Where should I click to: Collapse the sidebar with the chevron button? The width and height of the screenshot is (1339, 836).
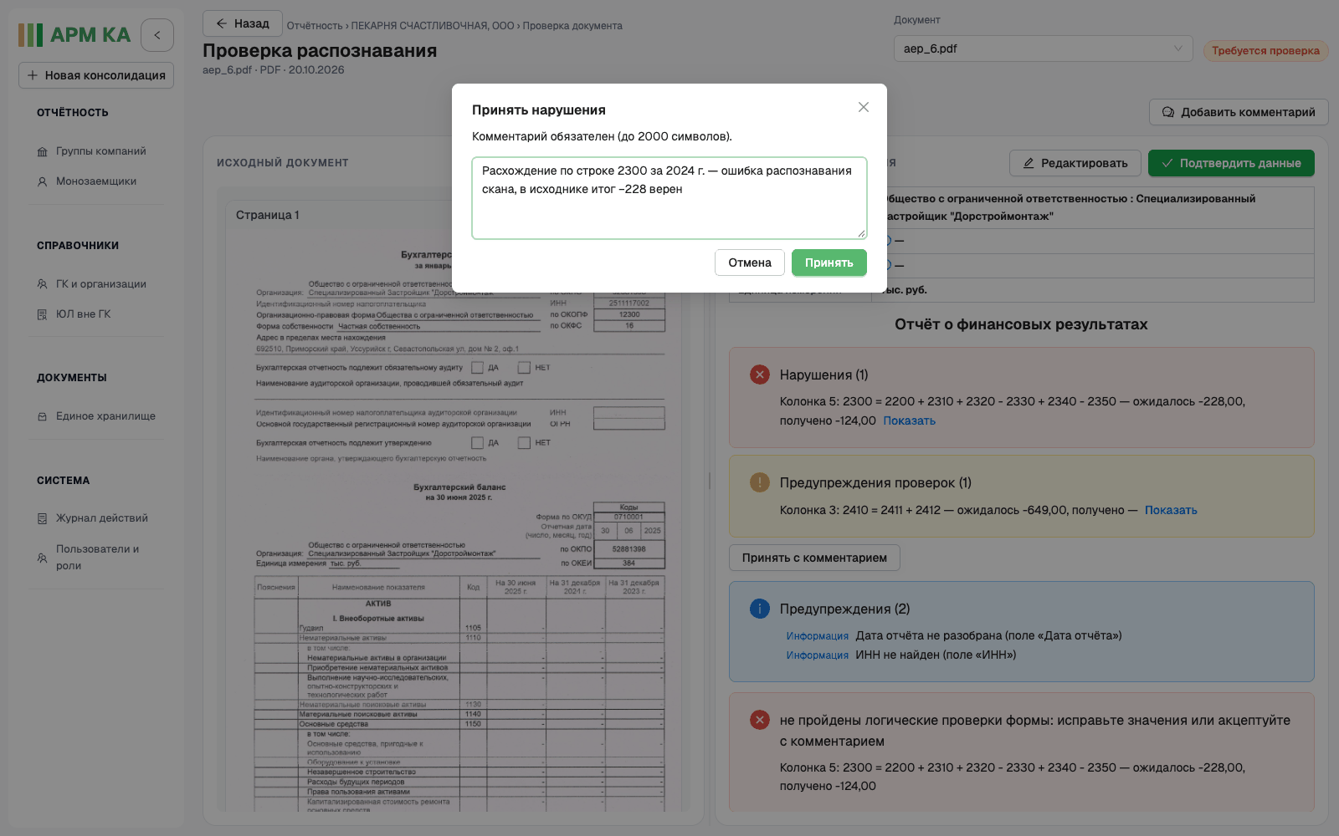tap(157, 35)
